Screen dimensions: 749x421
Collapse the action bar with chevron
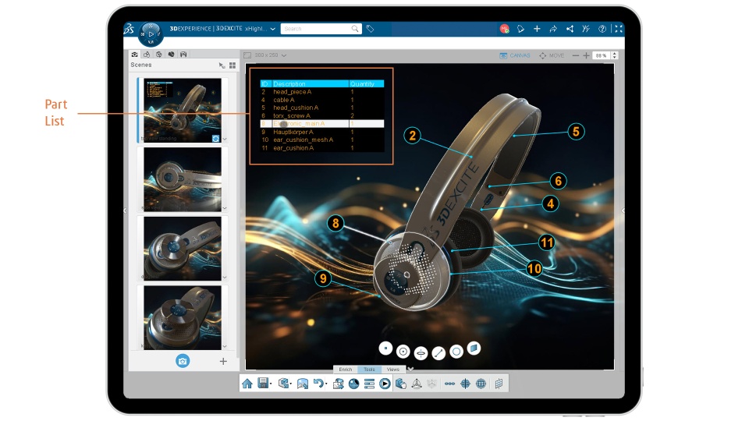coord(410,369)
